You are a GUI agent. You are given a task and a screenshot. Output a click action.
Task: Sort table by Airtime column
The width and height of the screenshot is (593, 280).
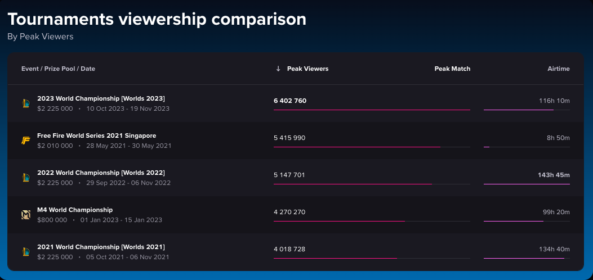click(x=558, y=69)
